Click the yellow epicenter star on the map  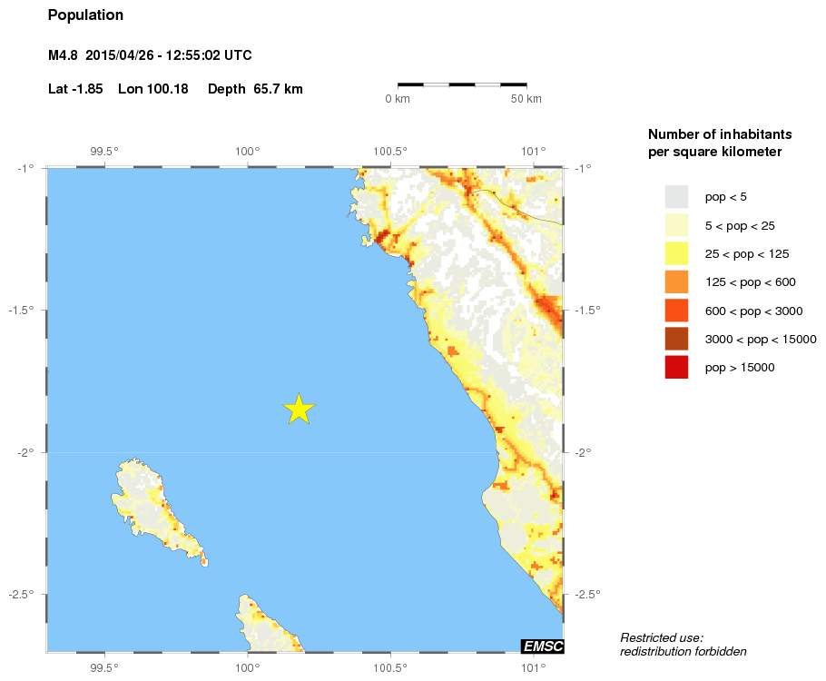(299, 410)
